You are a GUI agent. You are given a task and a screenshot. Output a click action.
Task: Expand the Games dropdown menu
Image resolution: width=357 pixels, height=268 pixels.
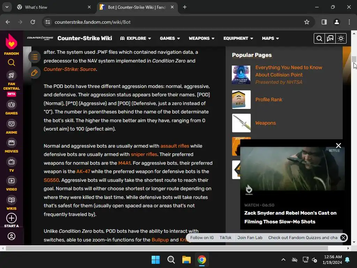[170, 38]
